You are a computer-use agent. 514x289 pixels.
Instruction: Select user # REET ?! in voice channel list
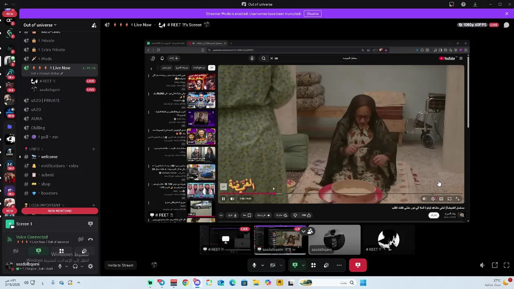point(63,81)
